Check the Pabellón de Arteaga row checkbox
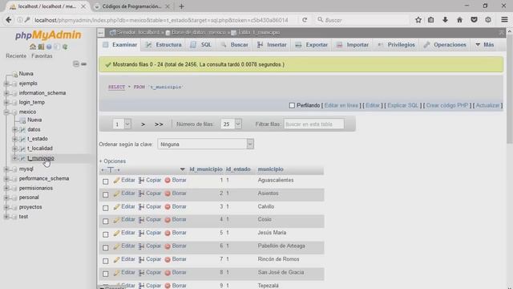The height and width of the screenshot is (289, 513). tap(105, 247)
